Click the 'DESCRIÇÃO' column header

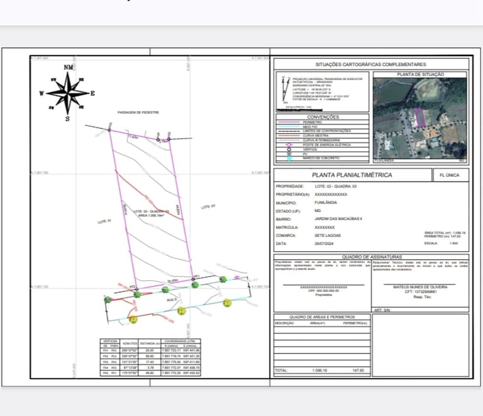[x=284, y=323]
